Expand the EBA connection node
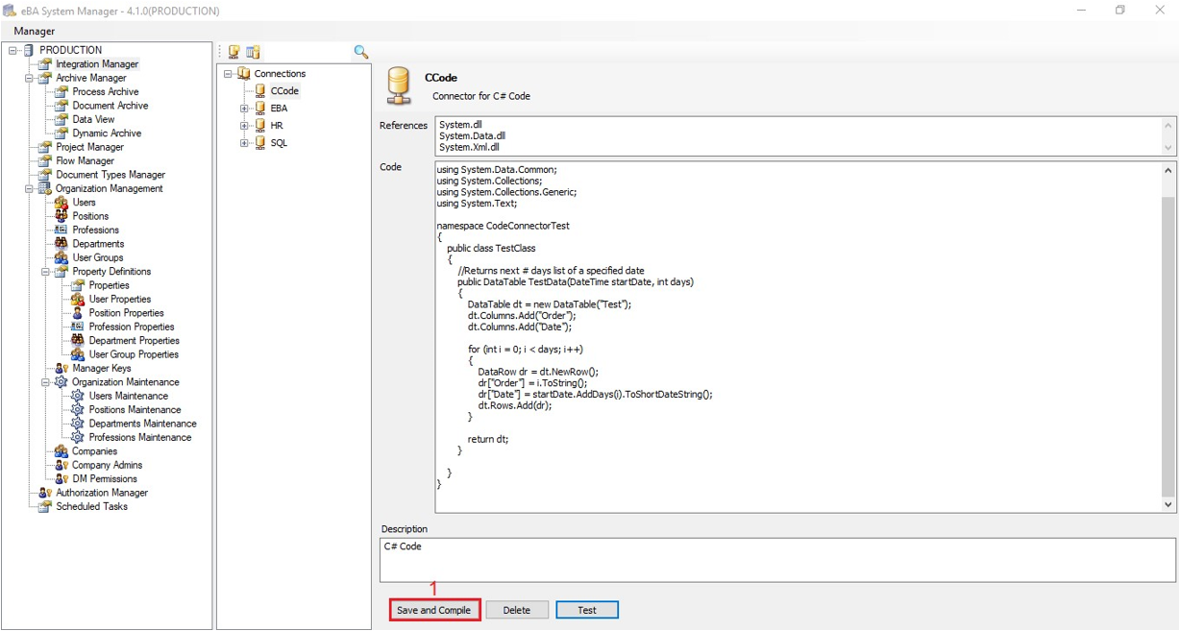Screen dimensions: 1180x631 point(244,109)
